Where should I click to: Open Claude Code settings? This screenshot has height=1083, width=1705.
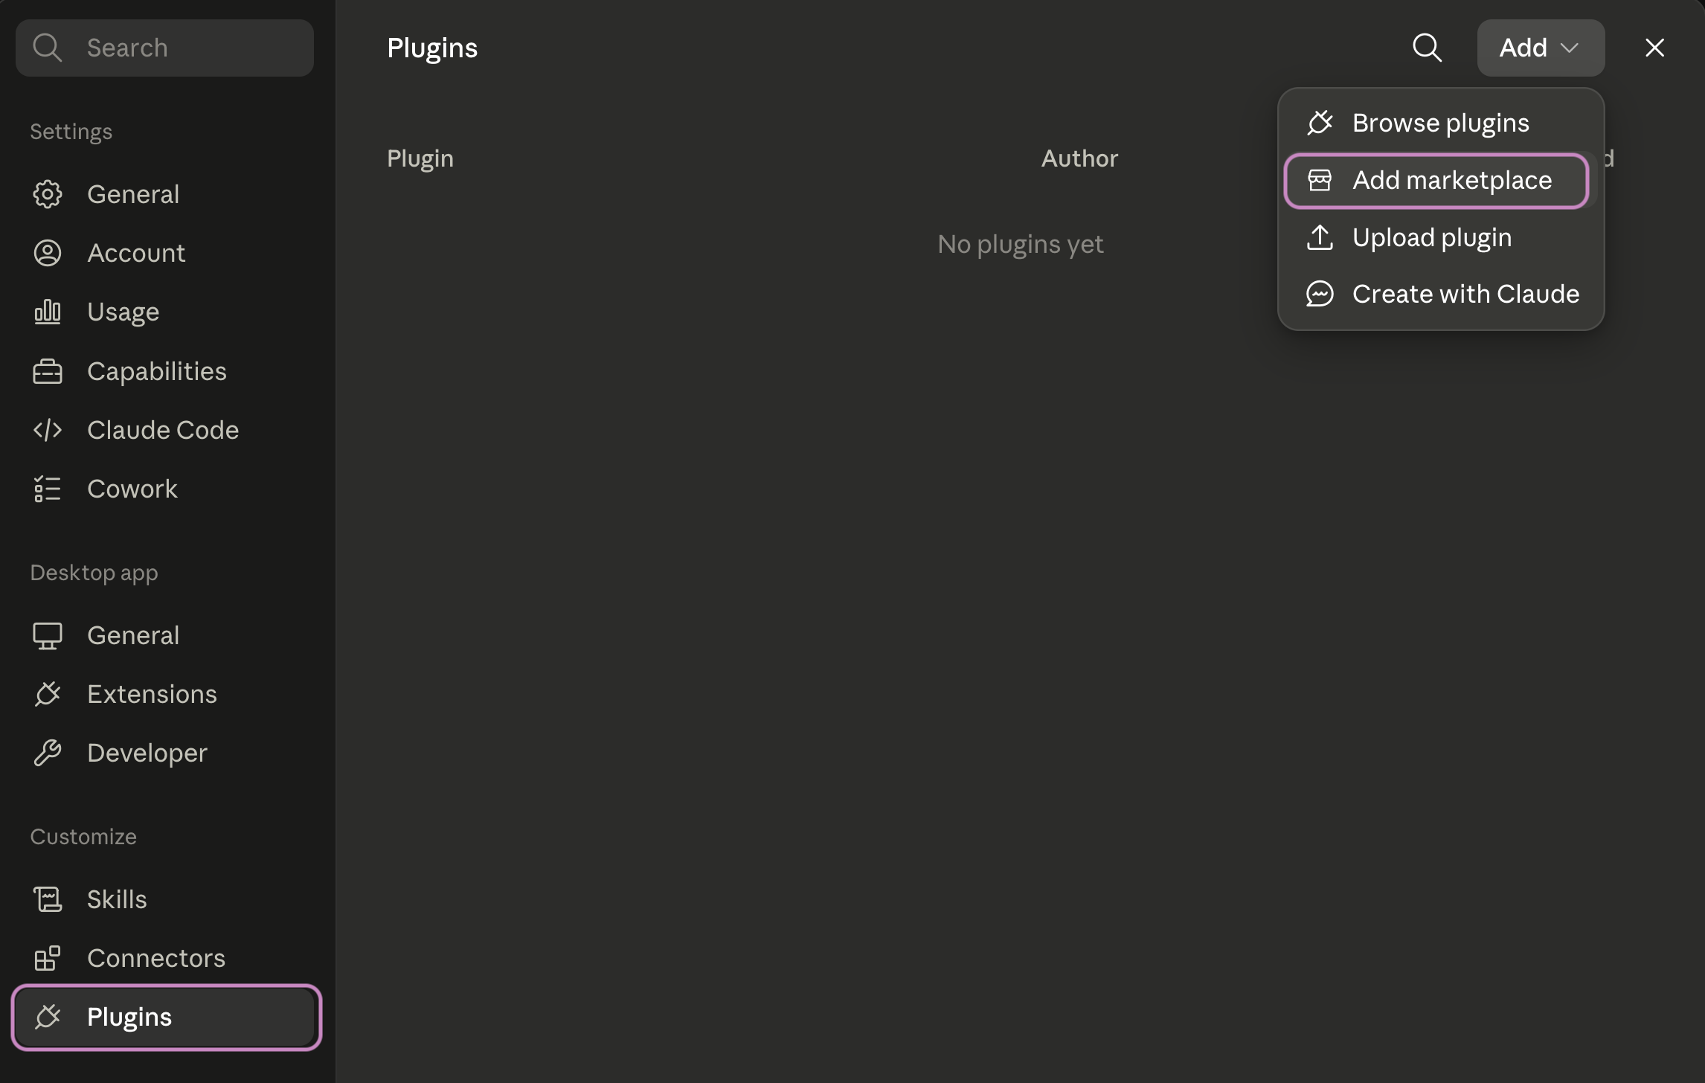pos(164,430)
